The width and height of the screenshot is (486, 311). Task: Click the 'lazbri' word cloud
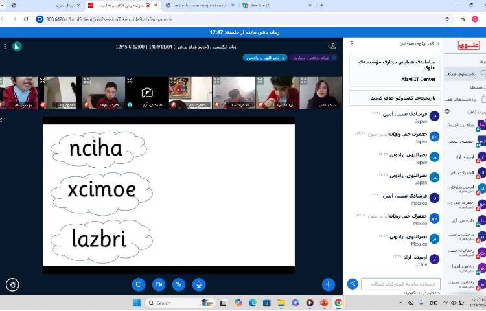point(101,241)
